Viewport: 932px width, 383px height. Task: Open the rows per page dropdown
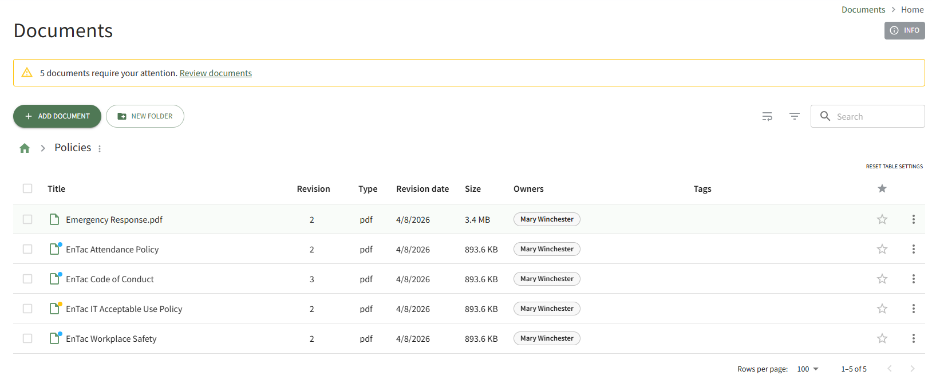[807, 369]
